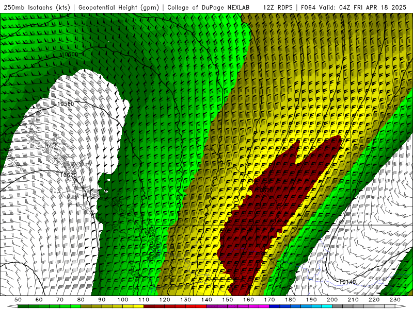Click the 200 value on the color scale
The height and width of the screenshot is (309, 413).
tap(332, 300)
